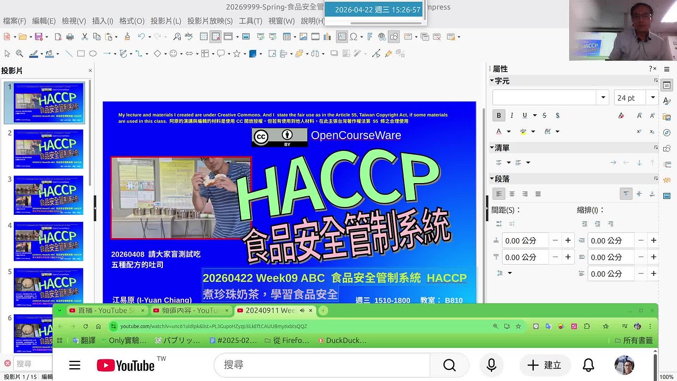This screenshot has width=677, height=381.
Task: Open Find and Replace icon
Action: point(177,37)
